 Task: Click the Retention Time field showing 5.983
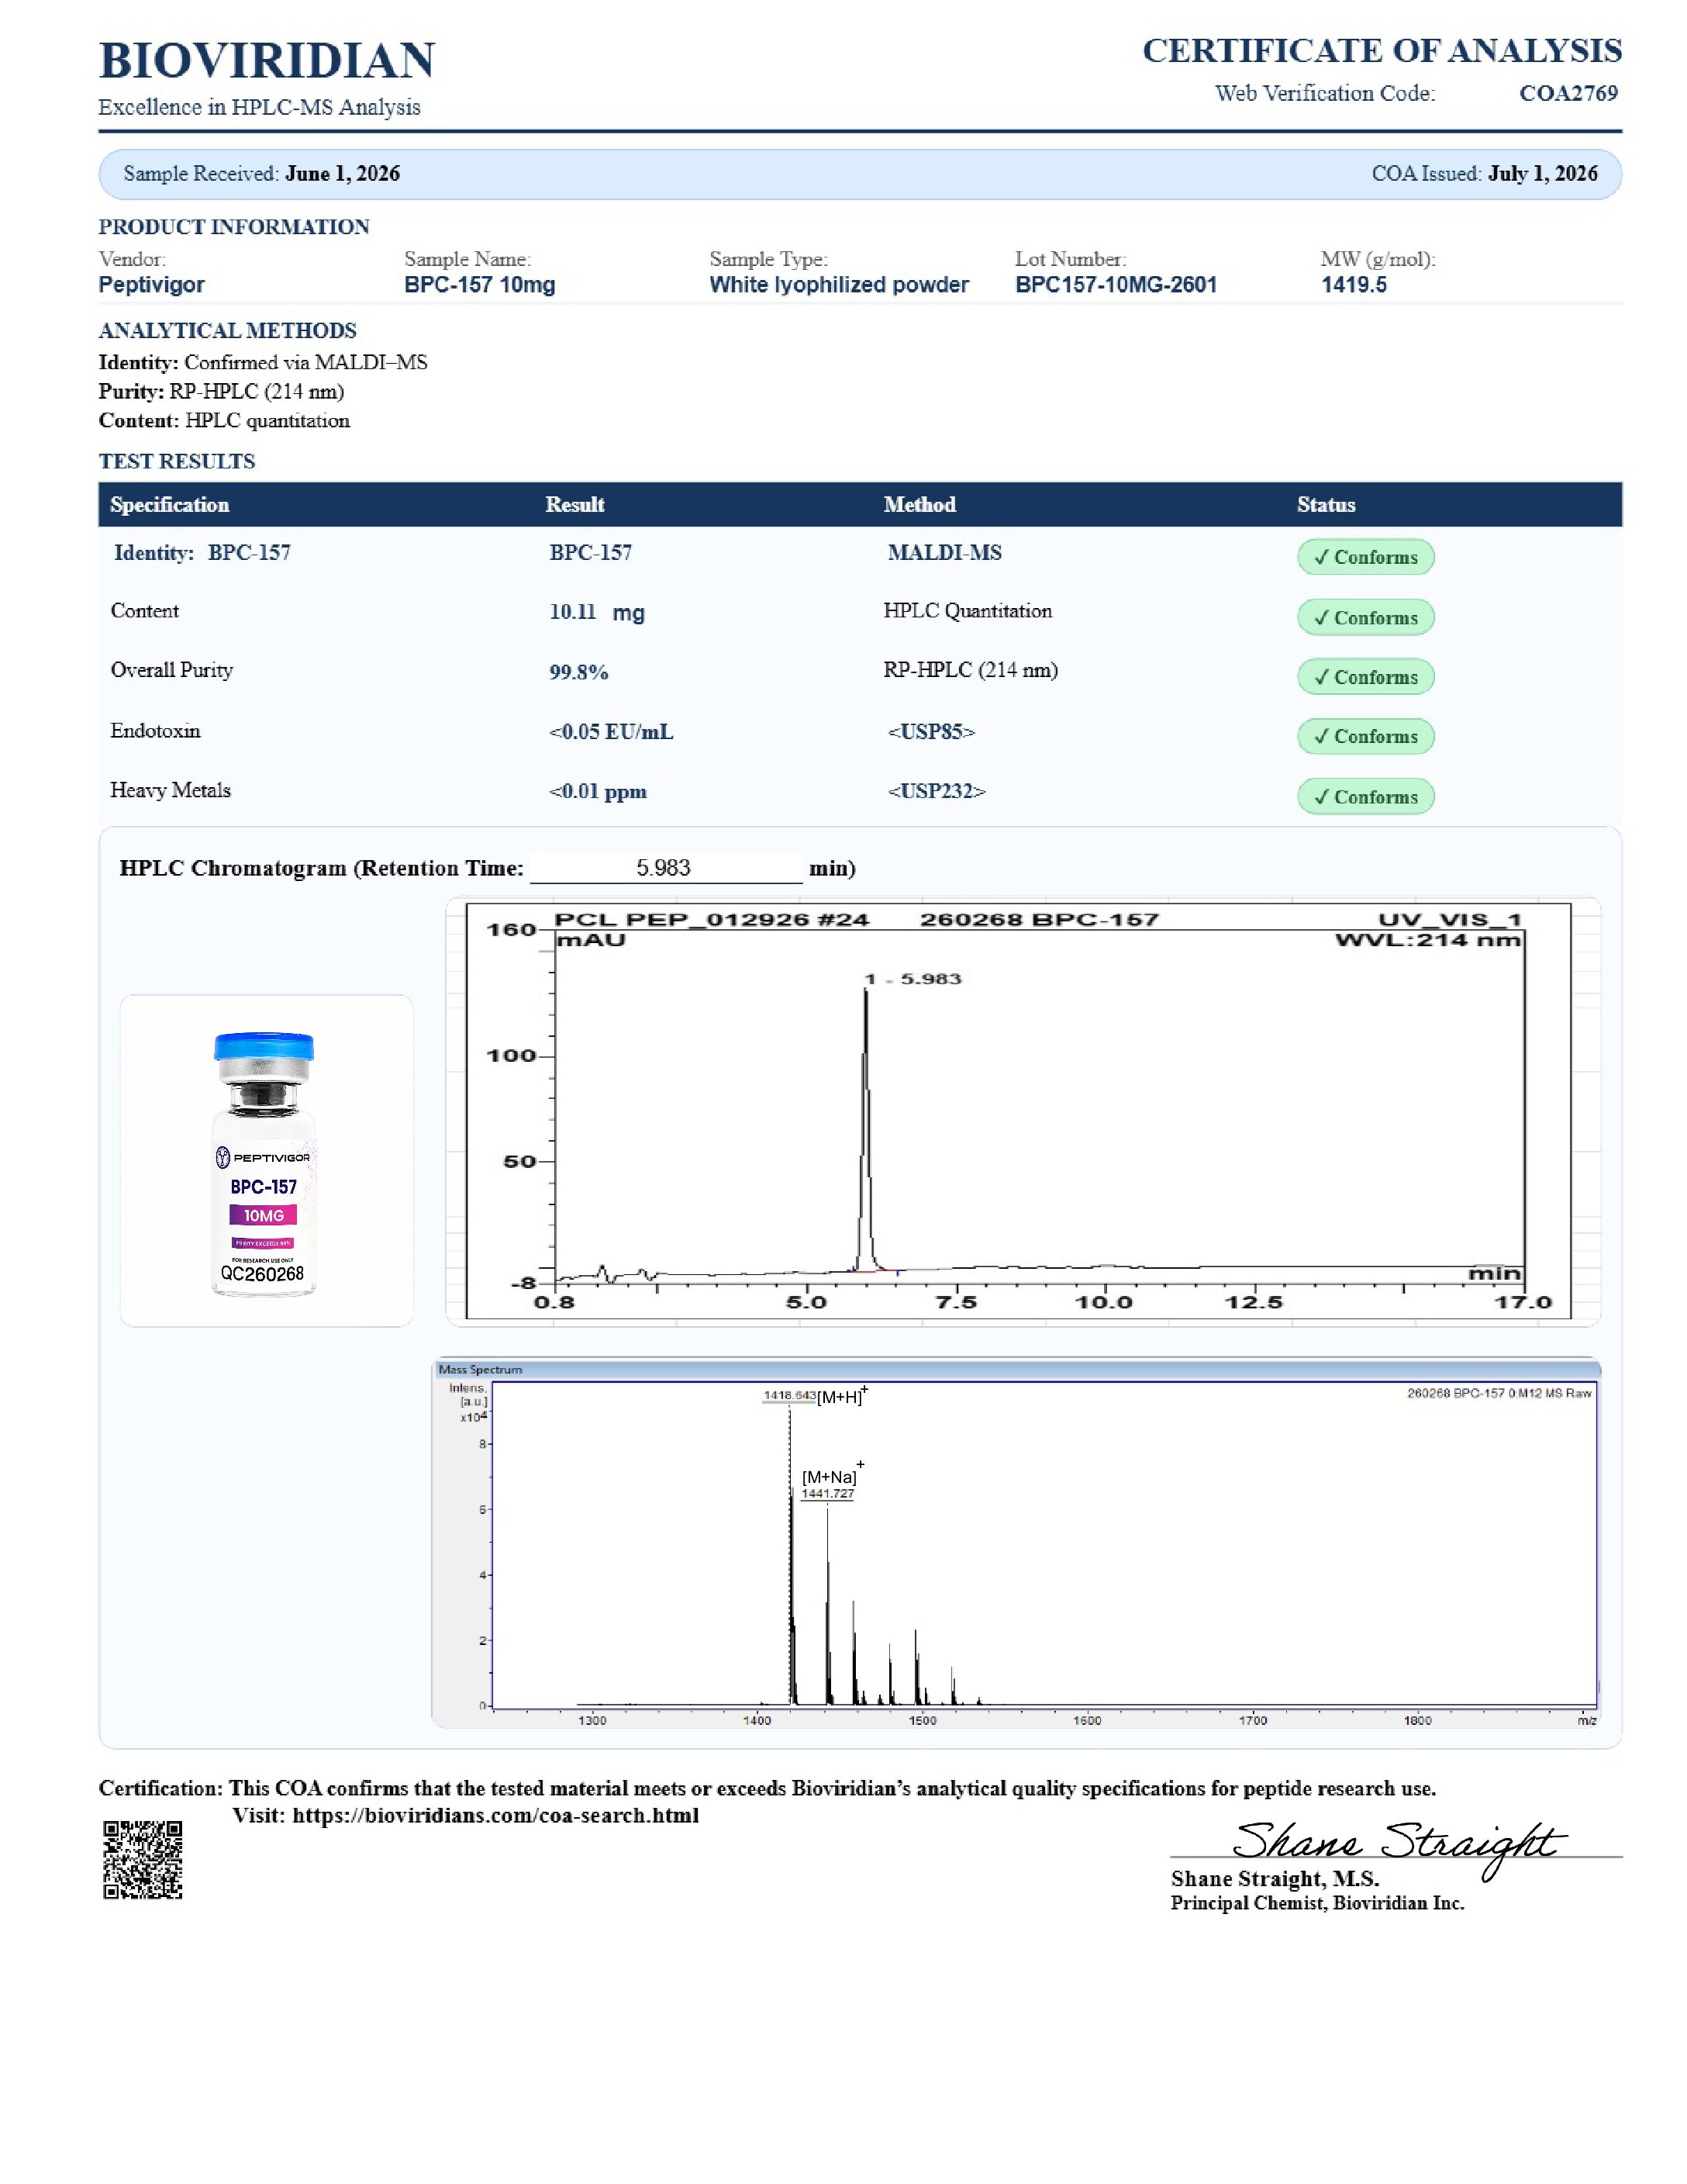pos(666,868)
